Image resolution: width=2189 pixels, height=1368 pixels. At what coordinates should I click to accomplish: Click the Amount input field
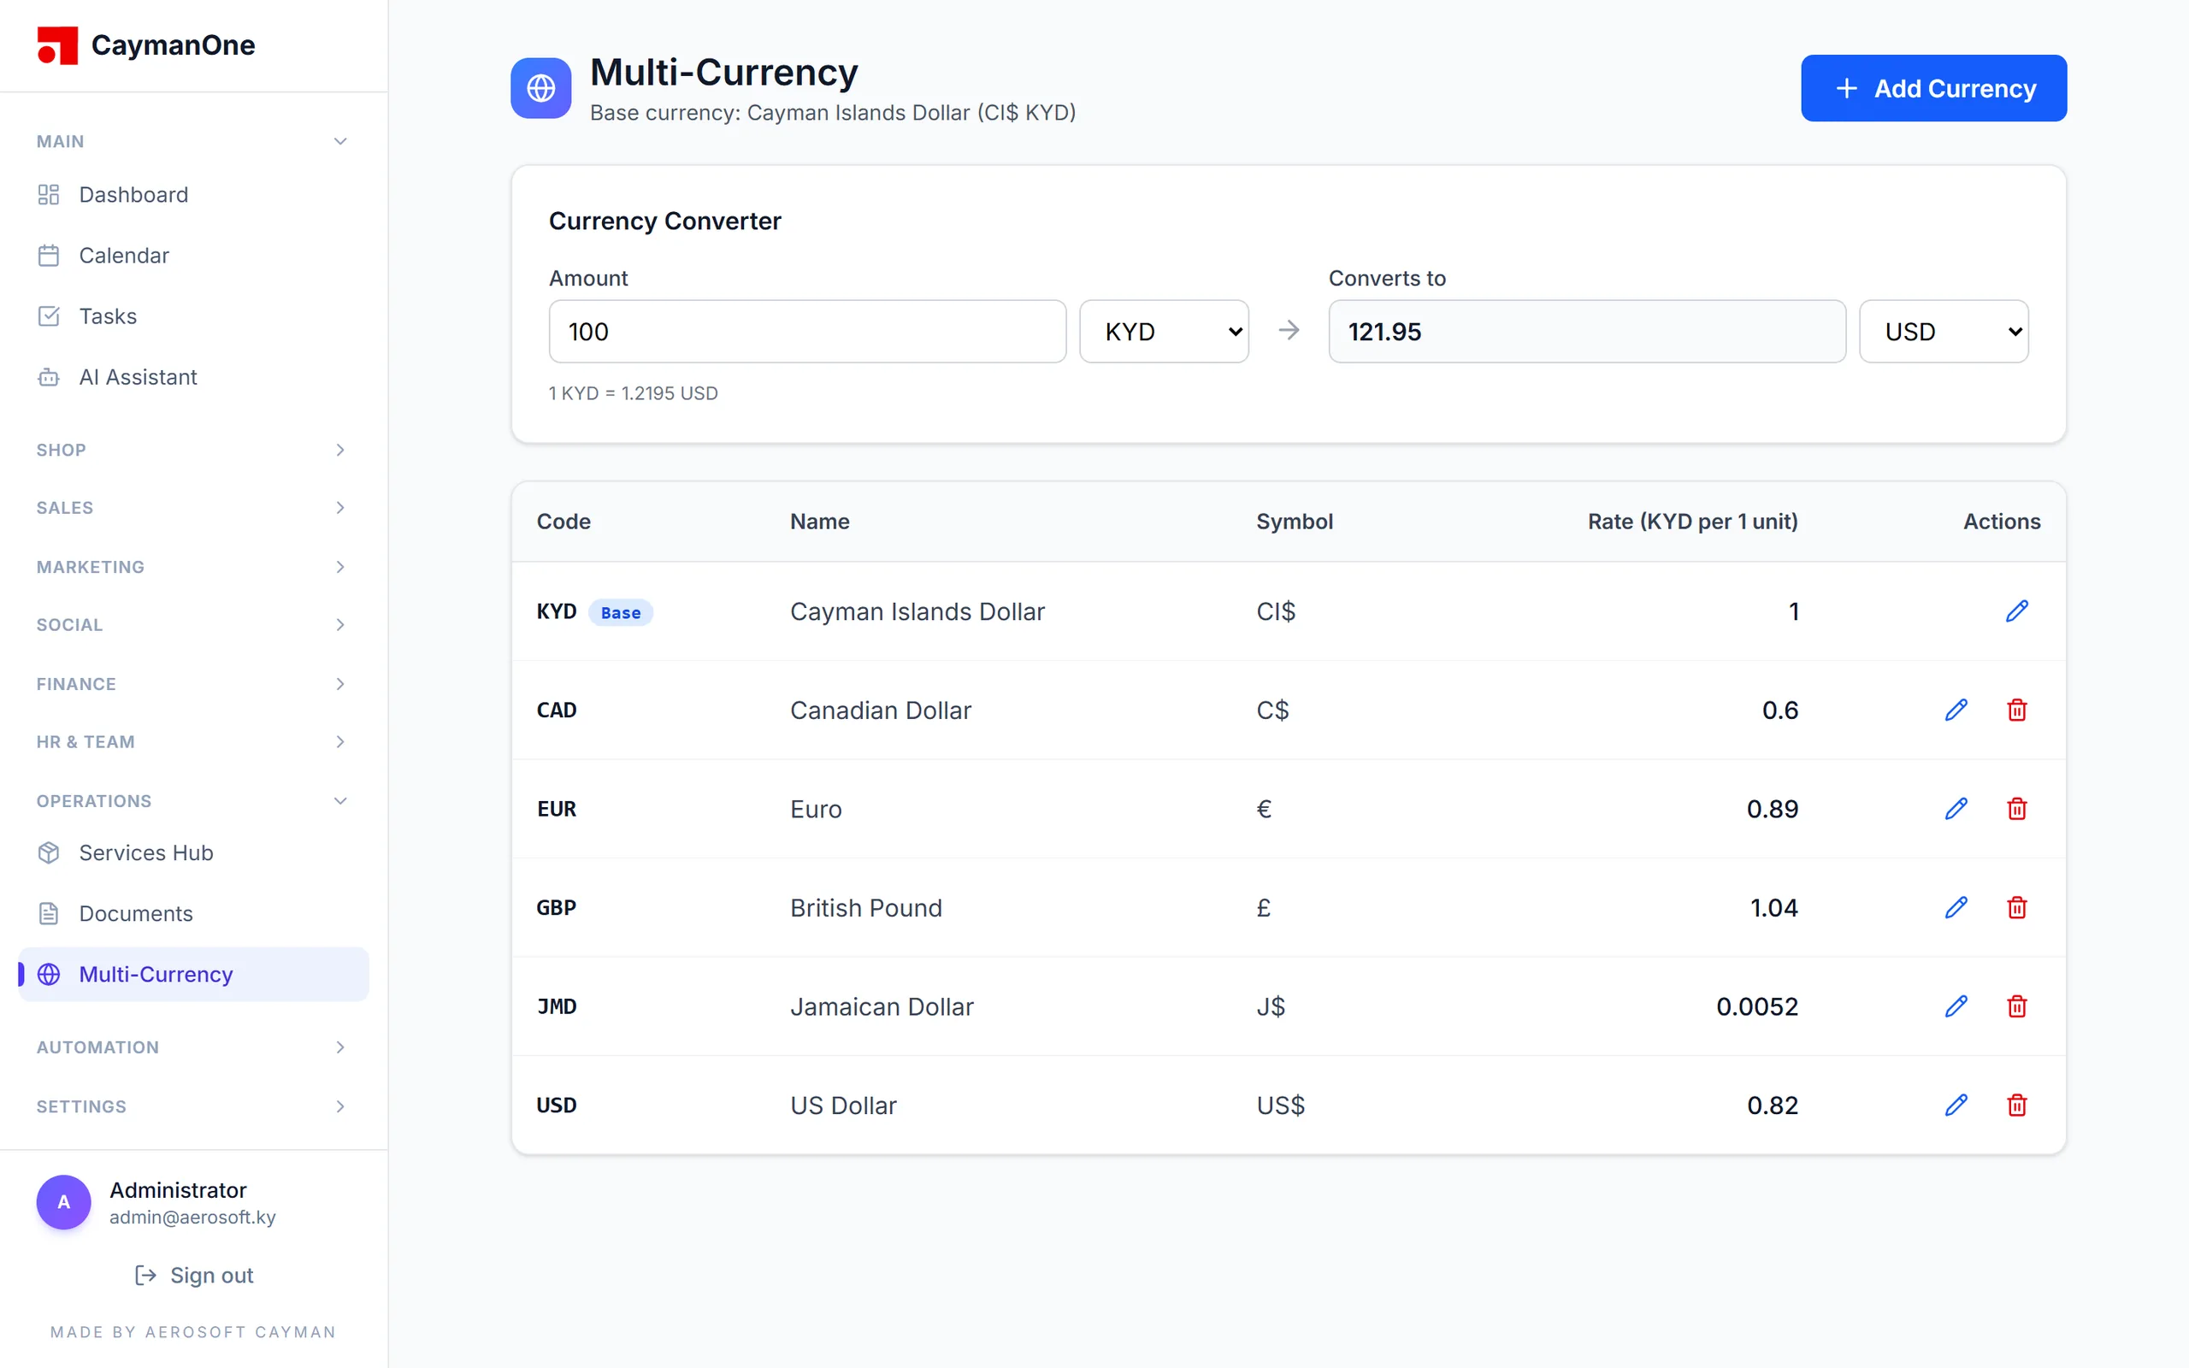807,331
